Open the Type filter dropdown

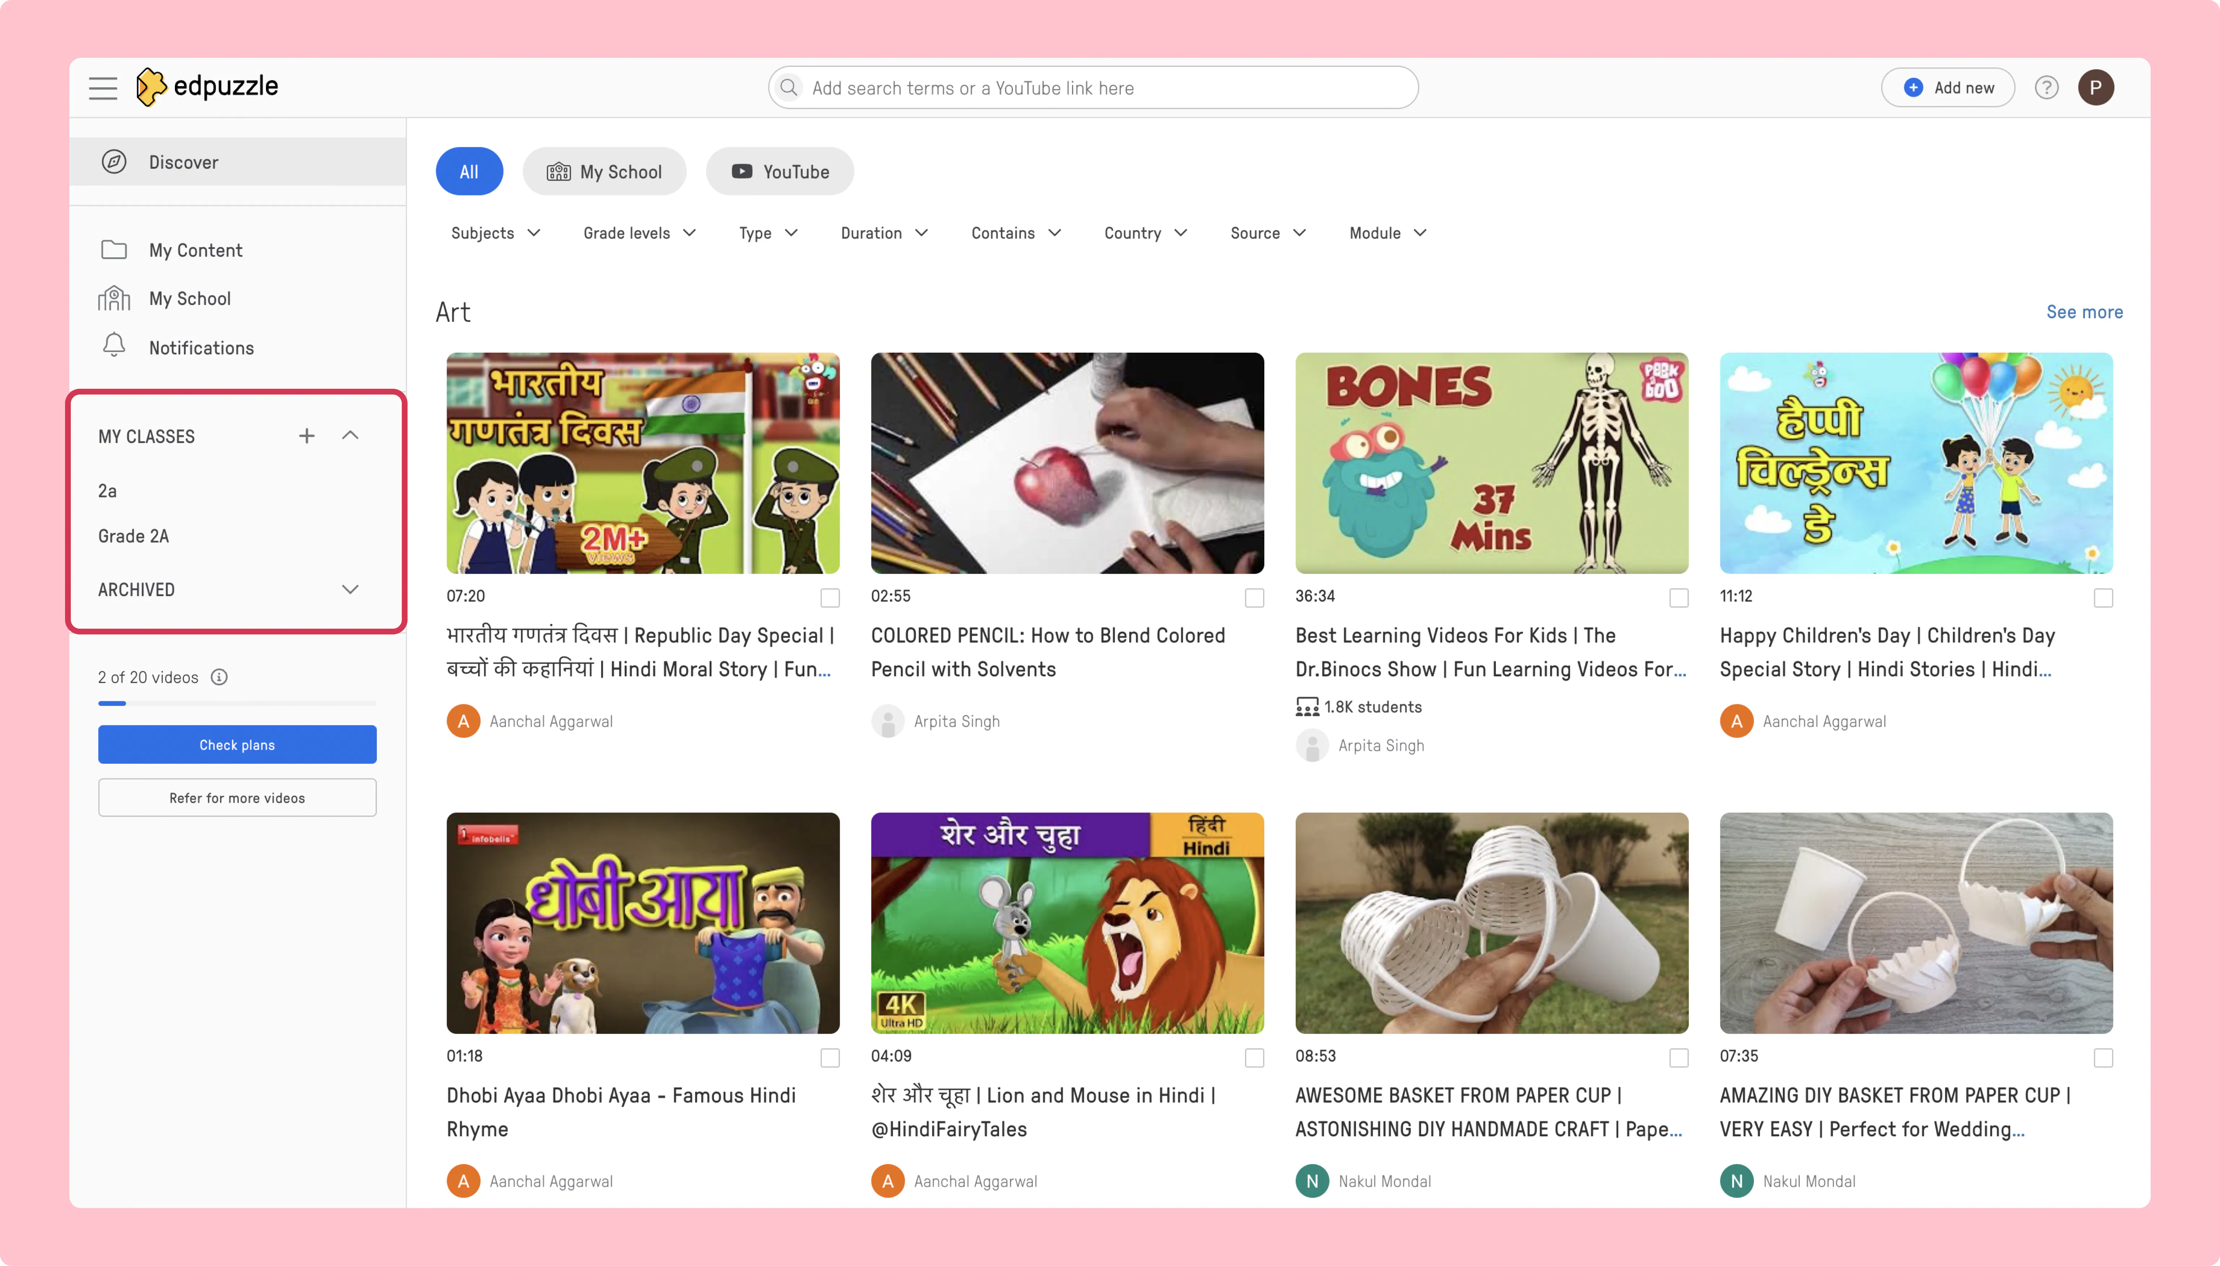click(x=768, y=233)
